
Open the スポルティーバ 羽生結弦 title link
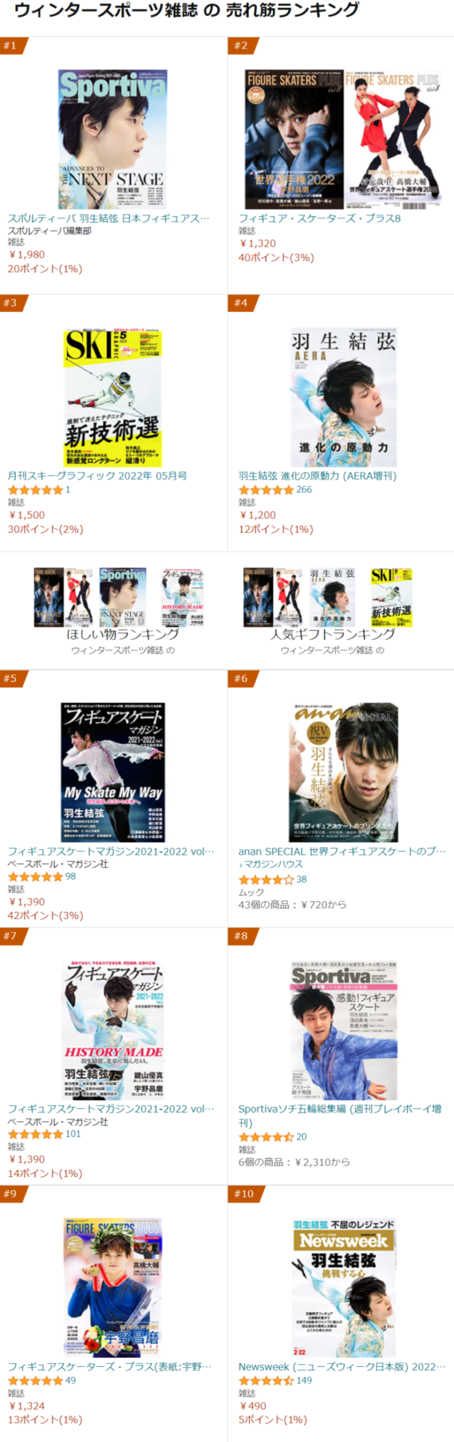[x=108, y=218]
